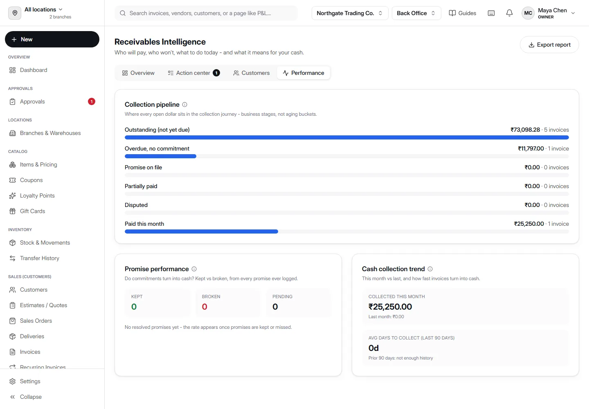Click the Outstanding (not yet due) progress bar
Screen dimensions: 589x409
coord(347,138)
